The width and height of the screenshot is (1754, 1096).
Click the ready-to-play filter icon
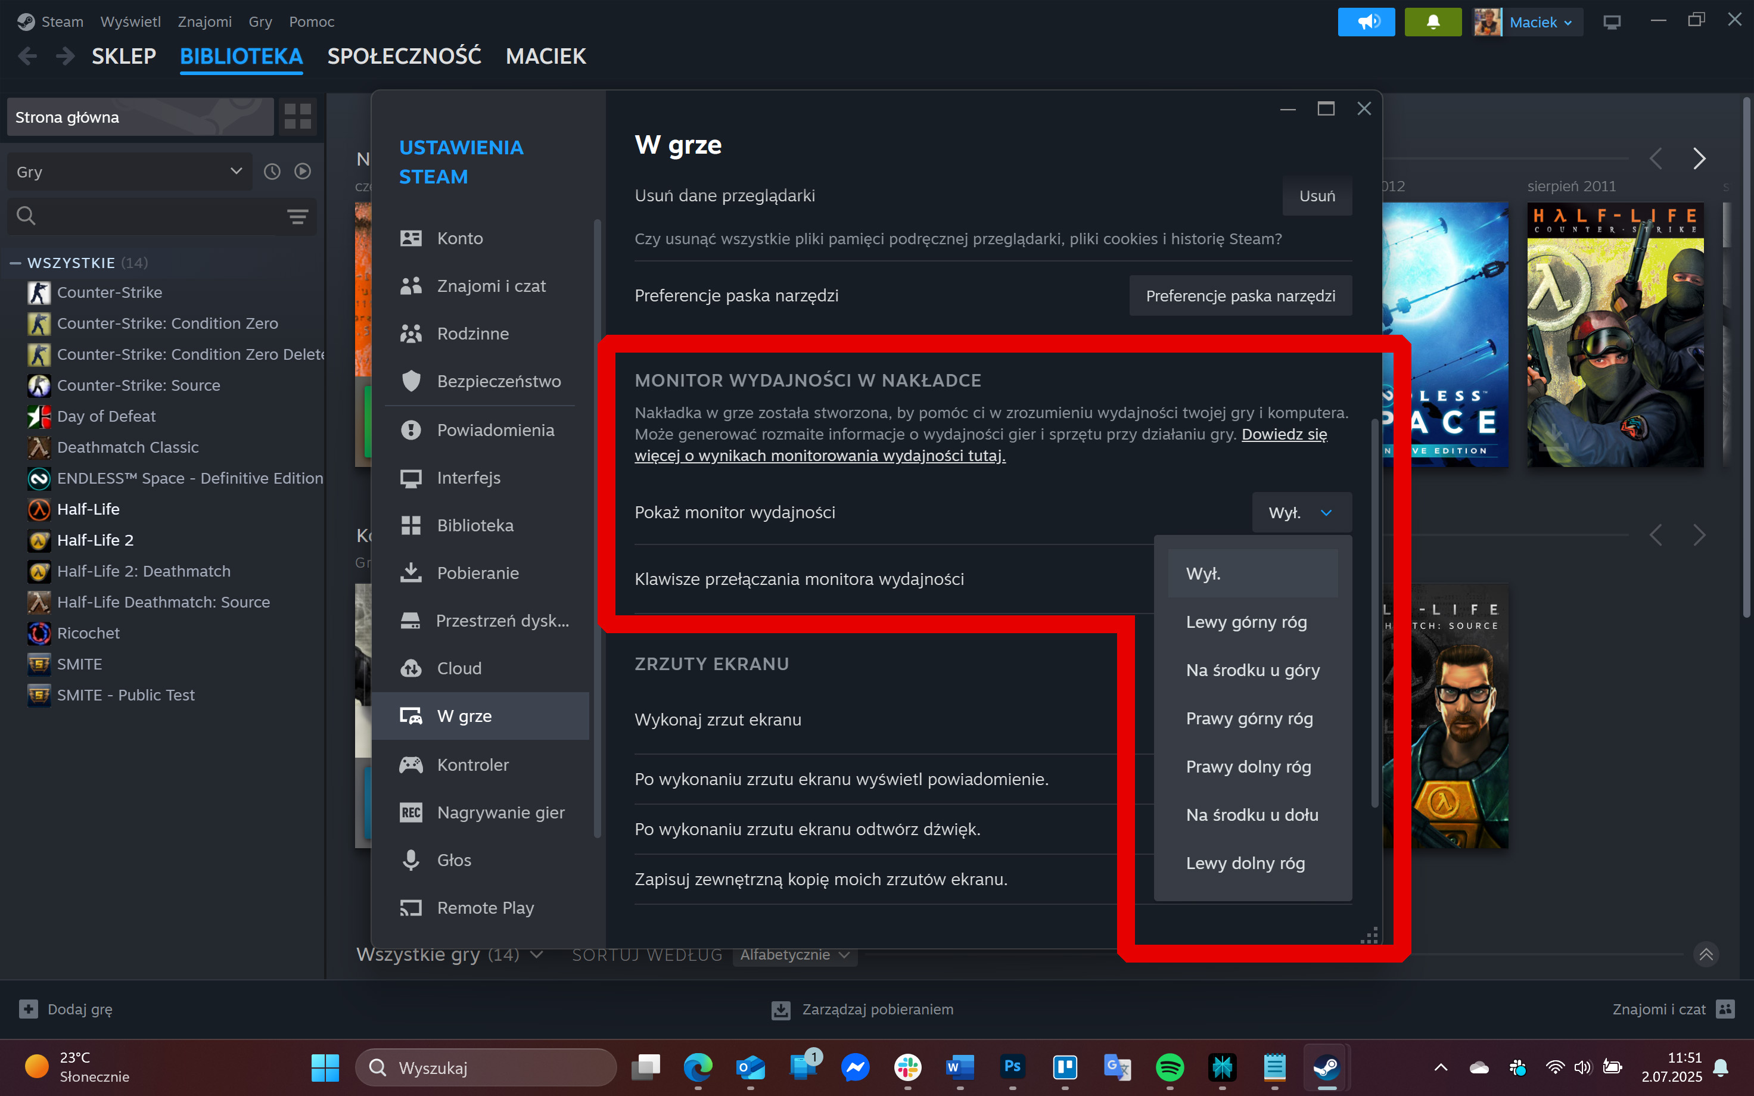pos(303,171)
